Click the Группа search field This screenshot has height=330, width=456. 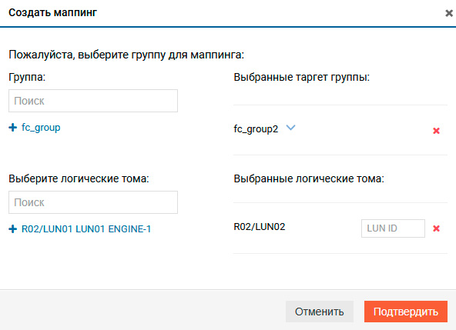93,101
